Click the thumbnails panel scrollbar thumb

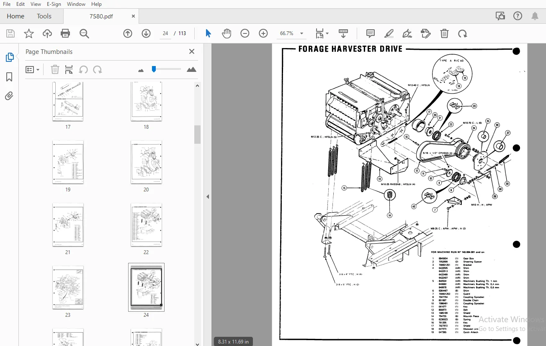(x=198, y=134)
